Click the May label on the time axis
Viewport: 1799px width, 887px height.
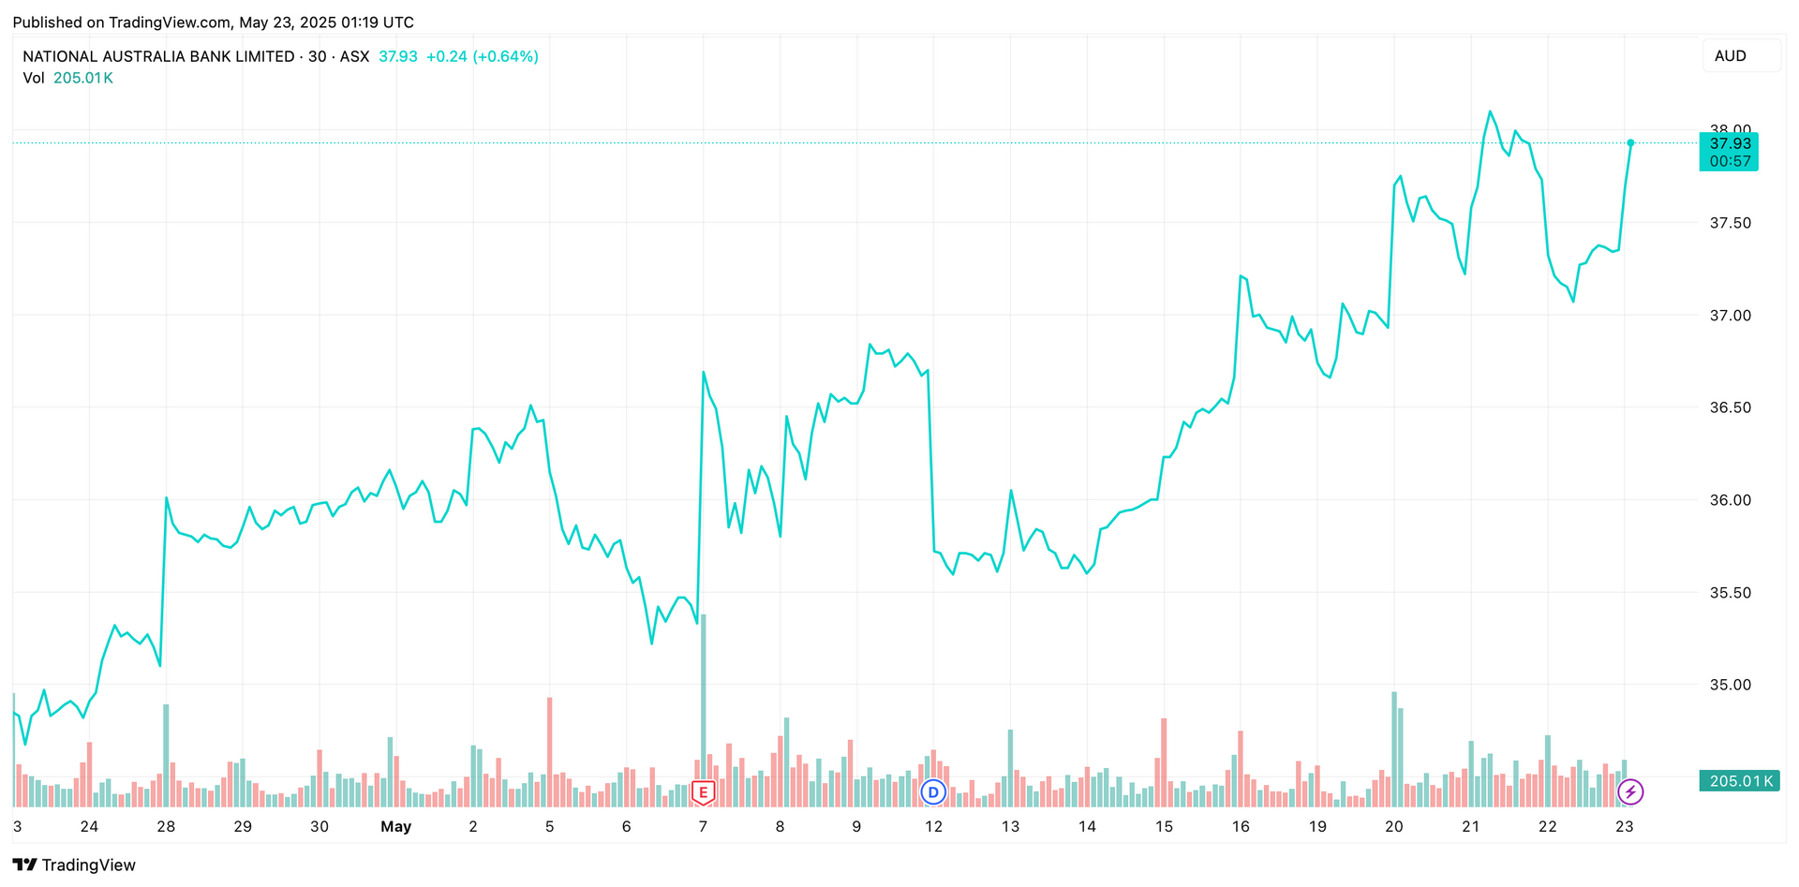click(396, 826)
